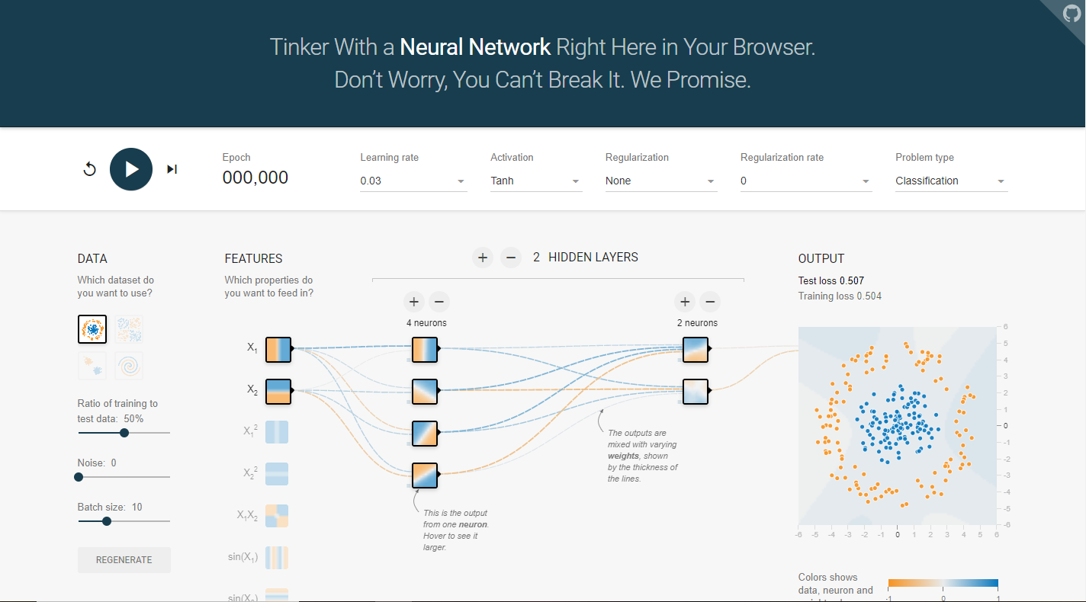The width and height of the screenshot is (1086, 602).
Task: Click the "This is the output from one neuron" note
Action: coord(455,530)
